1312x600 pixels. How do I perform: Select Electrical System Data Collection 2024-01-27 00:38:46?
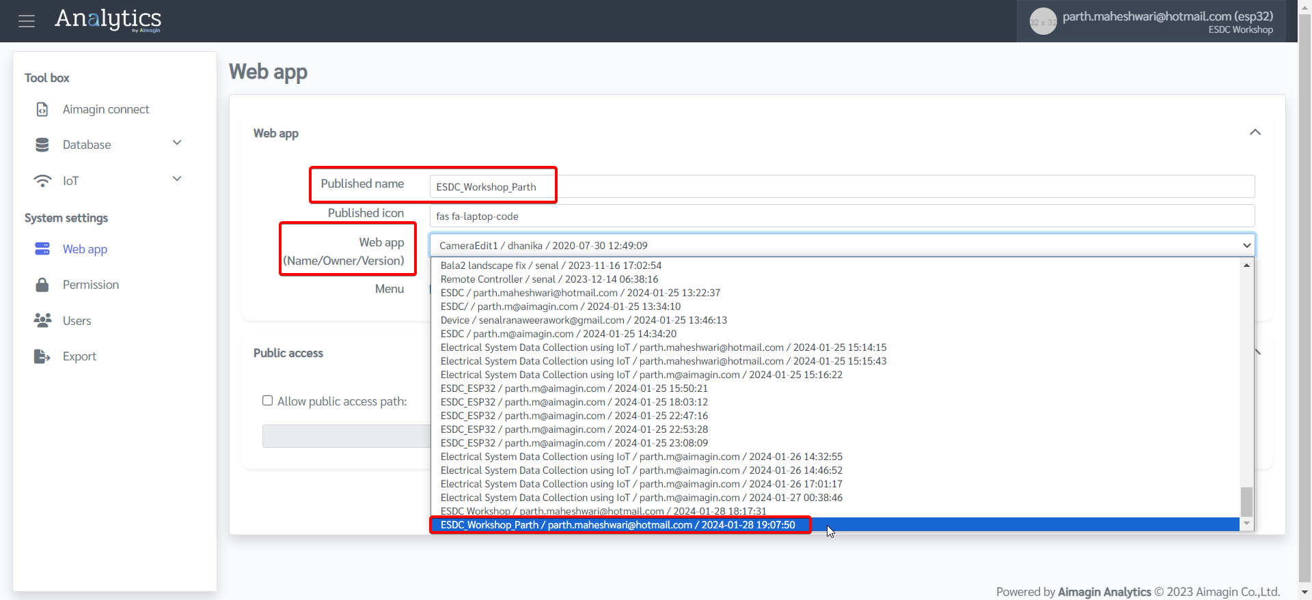[835, 498]
